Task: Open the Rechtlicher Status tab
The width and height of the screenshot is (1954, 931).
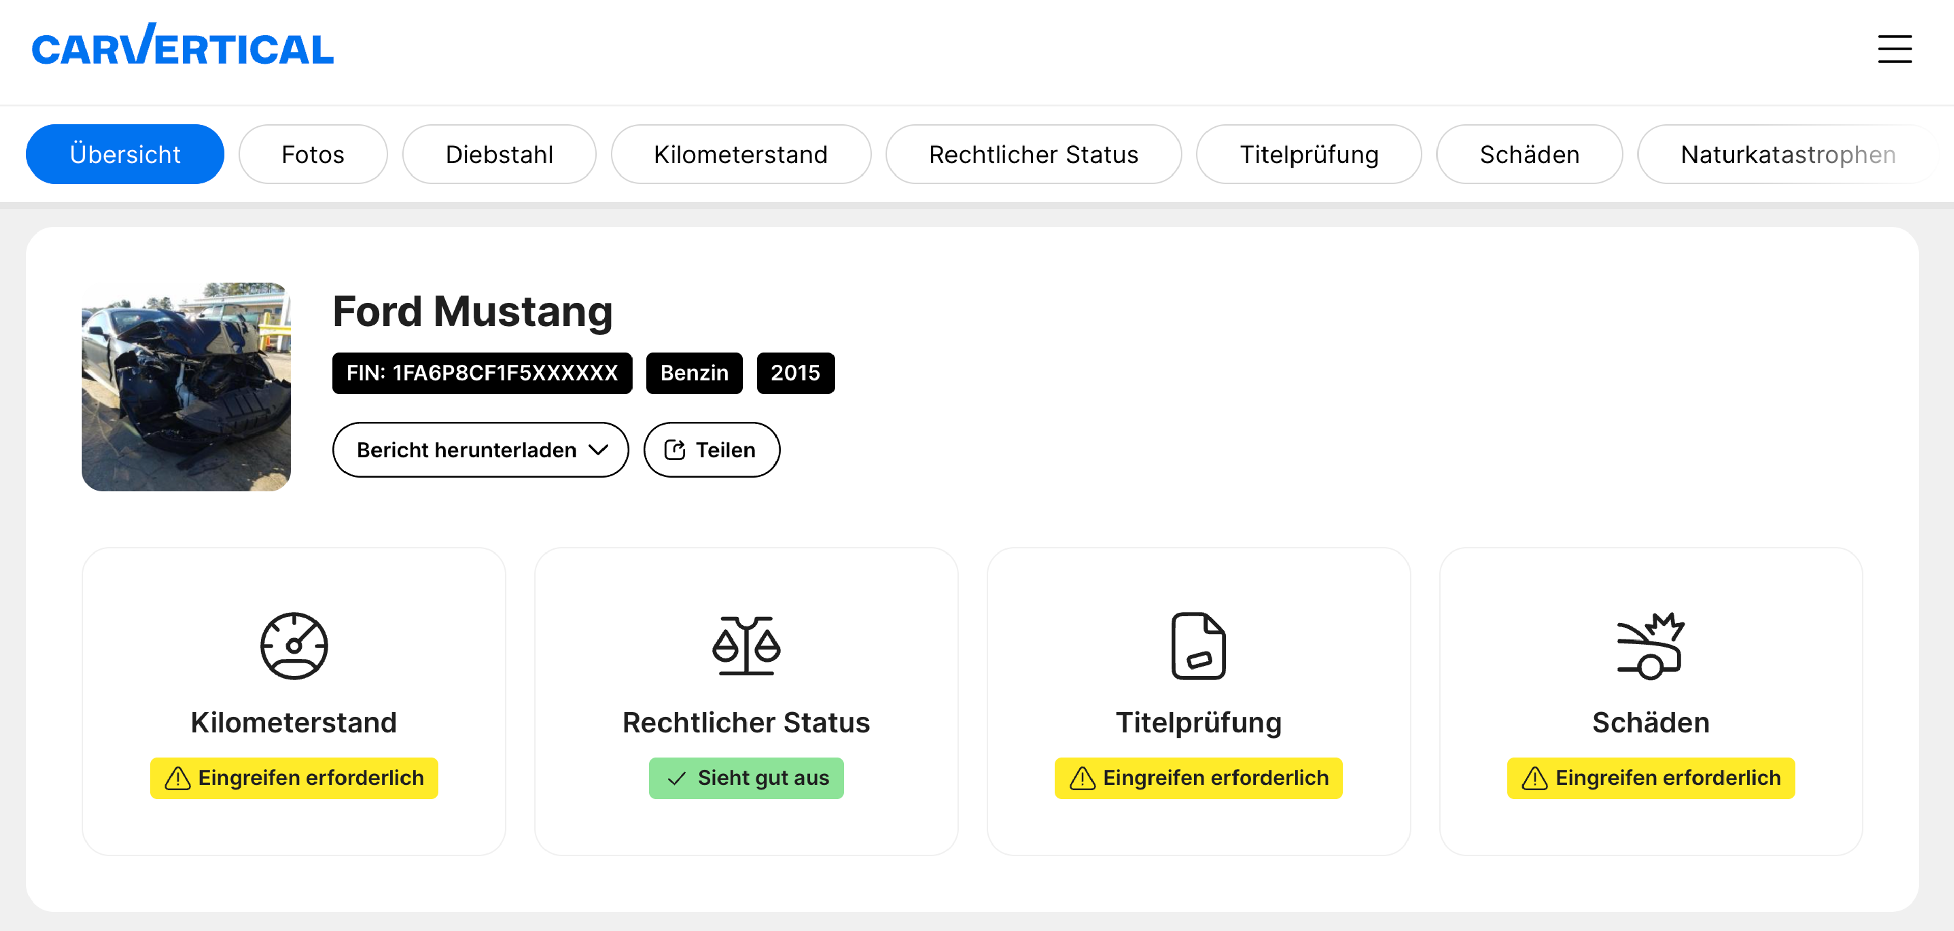Action: click(x=1034, y=154)
